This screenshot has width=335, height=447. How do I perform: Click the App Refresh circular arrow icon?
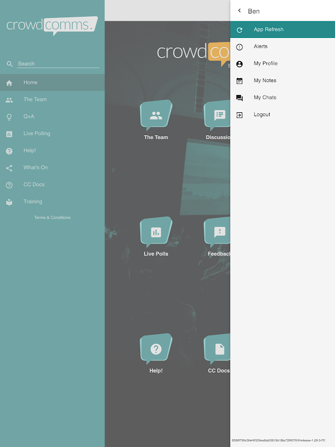click(240, 30)
